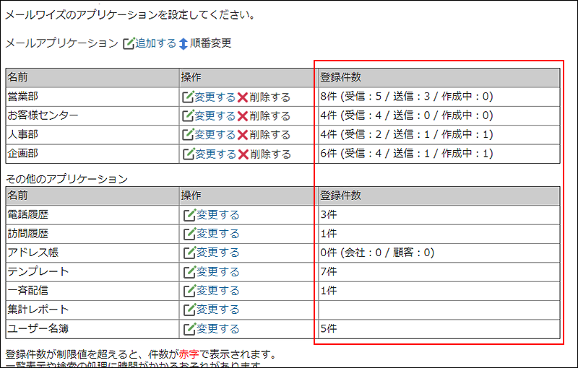Click the edit icon in 一斉配信 row
This screenshot has width=578, height=368.
189,291
